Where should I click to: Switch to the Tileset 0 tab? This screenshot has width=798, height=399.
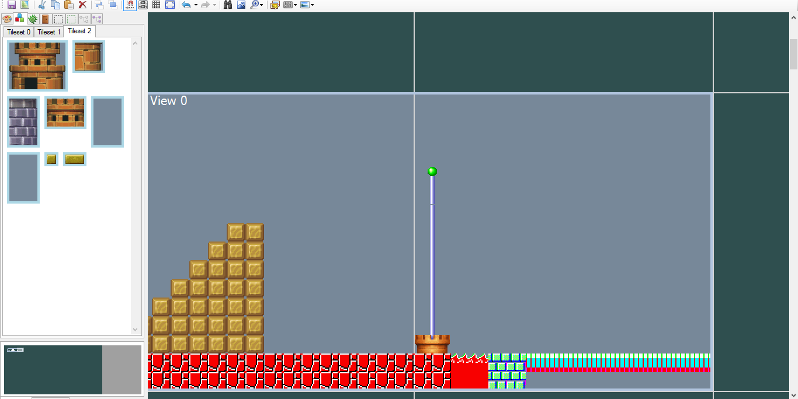click(19, 32)
